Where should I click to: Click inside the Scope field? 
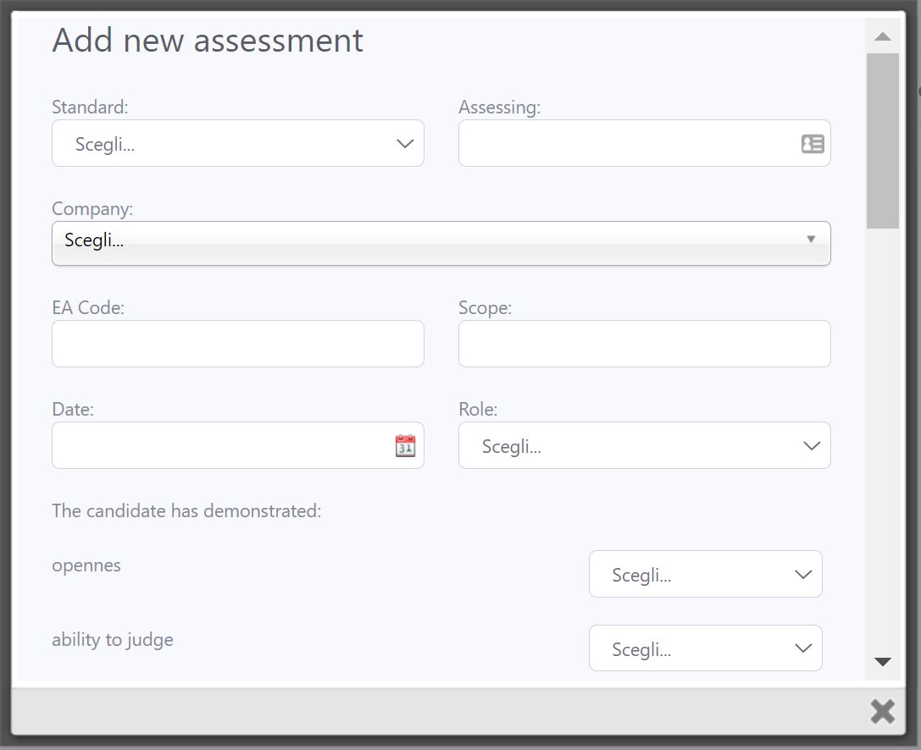pos(644,345)
